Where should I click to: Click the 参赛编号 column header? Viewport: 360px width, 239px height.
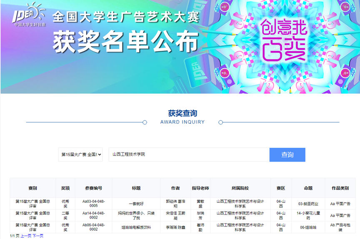[x=93, y=188]
